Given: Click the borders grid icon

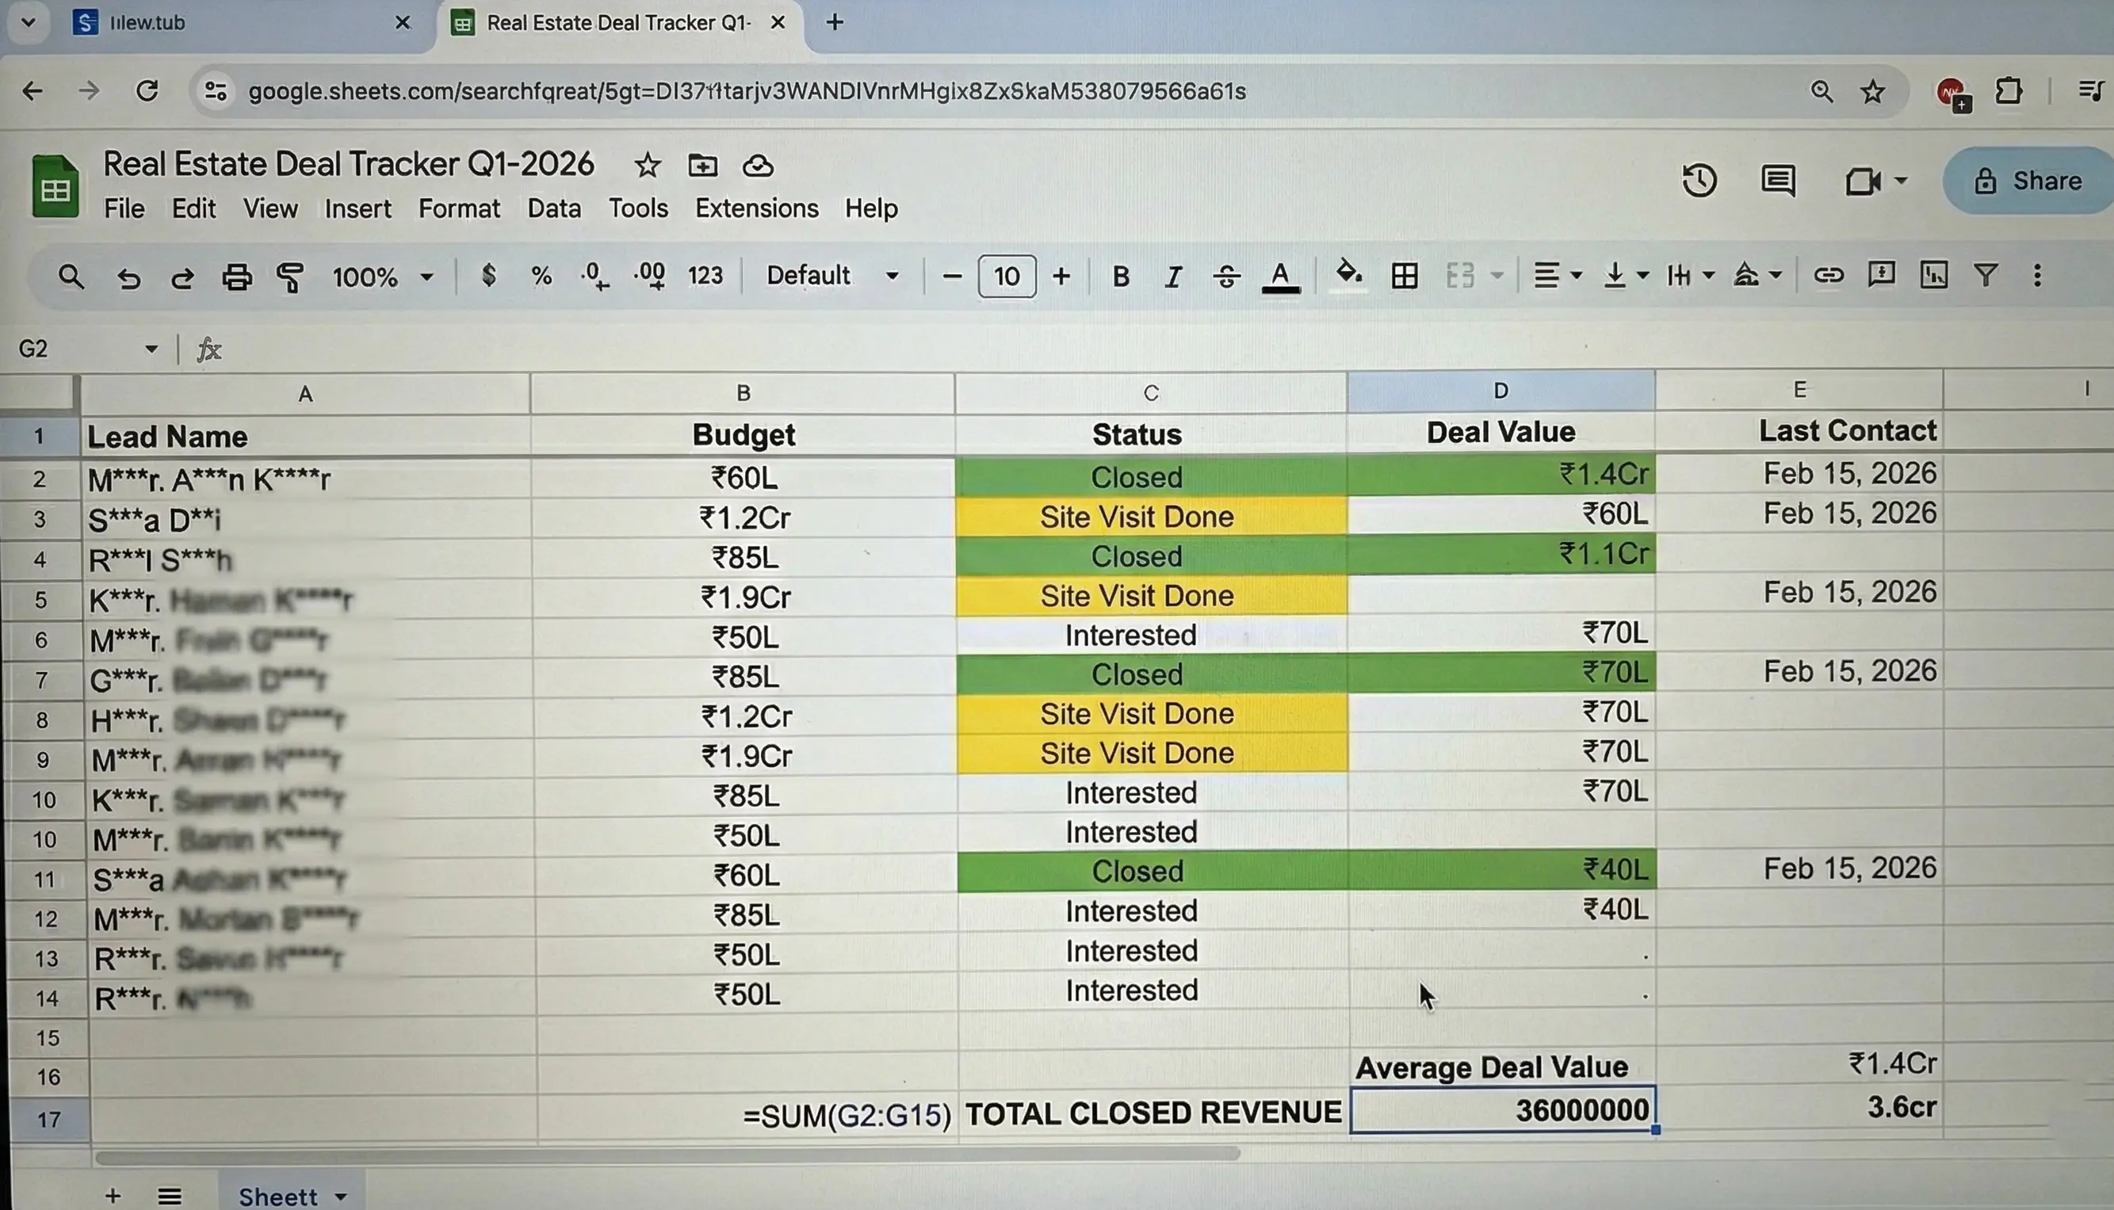Looking at the screenshot, I should 1404,276.
